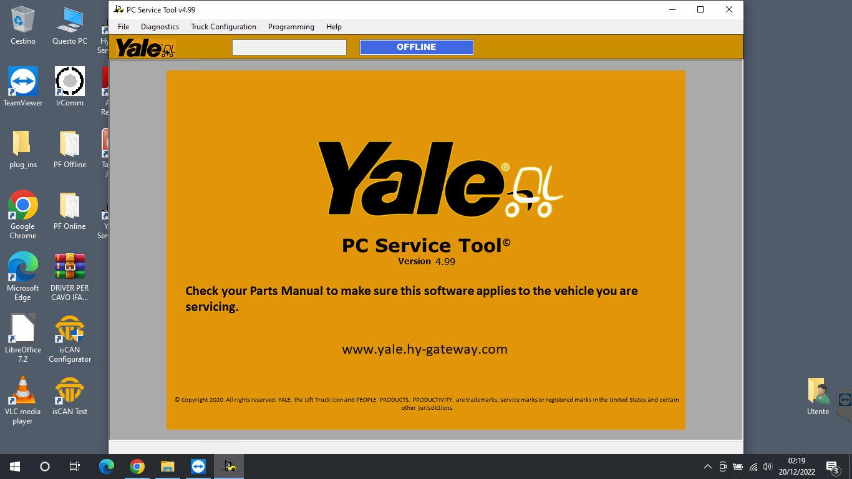This screenshot has width=852, height=479.
Task: Open TeamViewer from the taskbar
Action: point(198,467)
